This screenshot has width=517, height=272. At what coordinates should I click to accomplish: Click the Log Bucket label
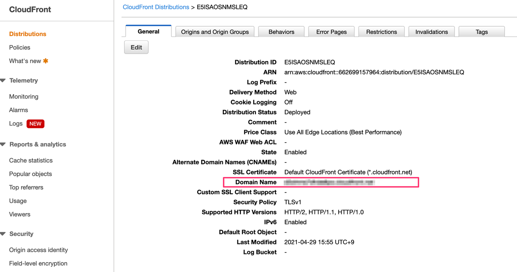click(x=260, y=252)
